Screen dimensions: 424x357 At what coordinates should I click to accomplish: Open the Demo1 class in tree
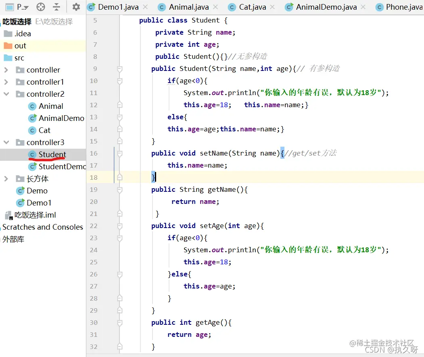coord(39,203)
